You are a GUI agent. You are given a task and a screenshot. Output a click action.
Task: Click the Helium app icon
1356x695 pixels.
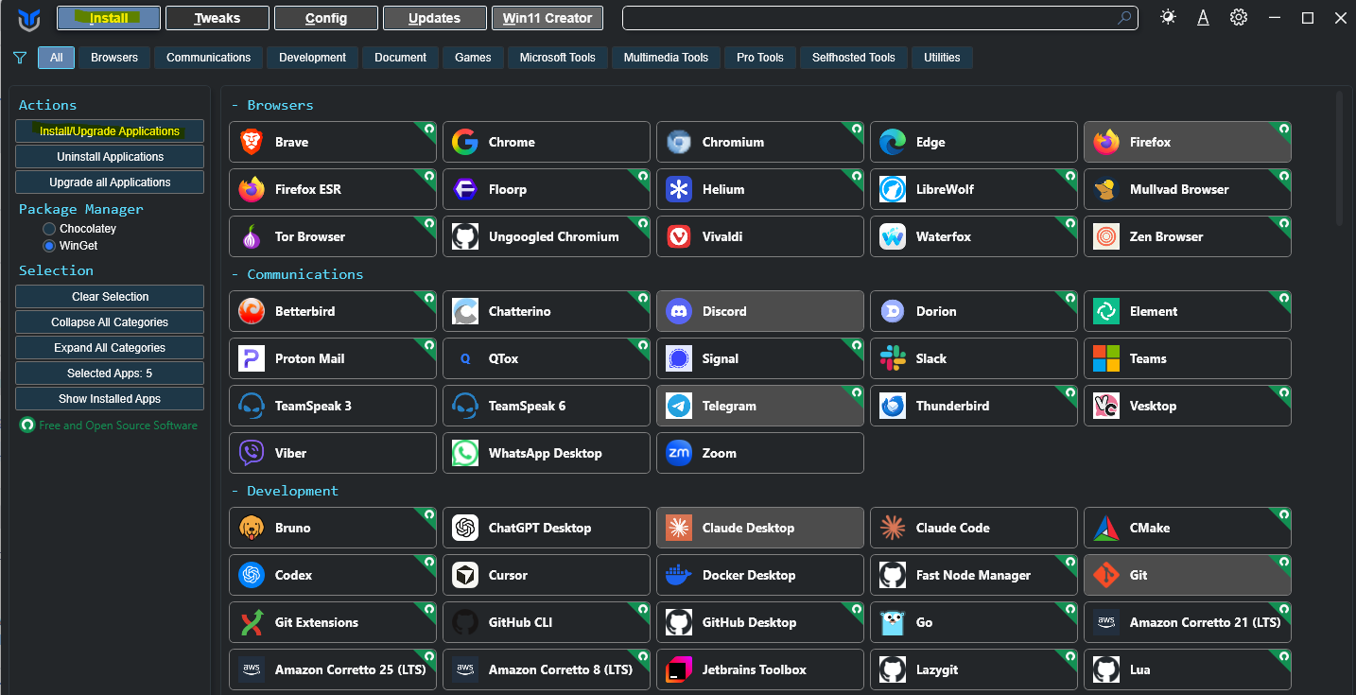[679, 189]
